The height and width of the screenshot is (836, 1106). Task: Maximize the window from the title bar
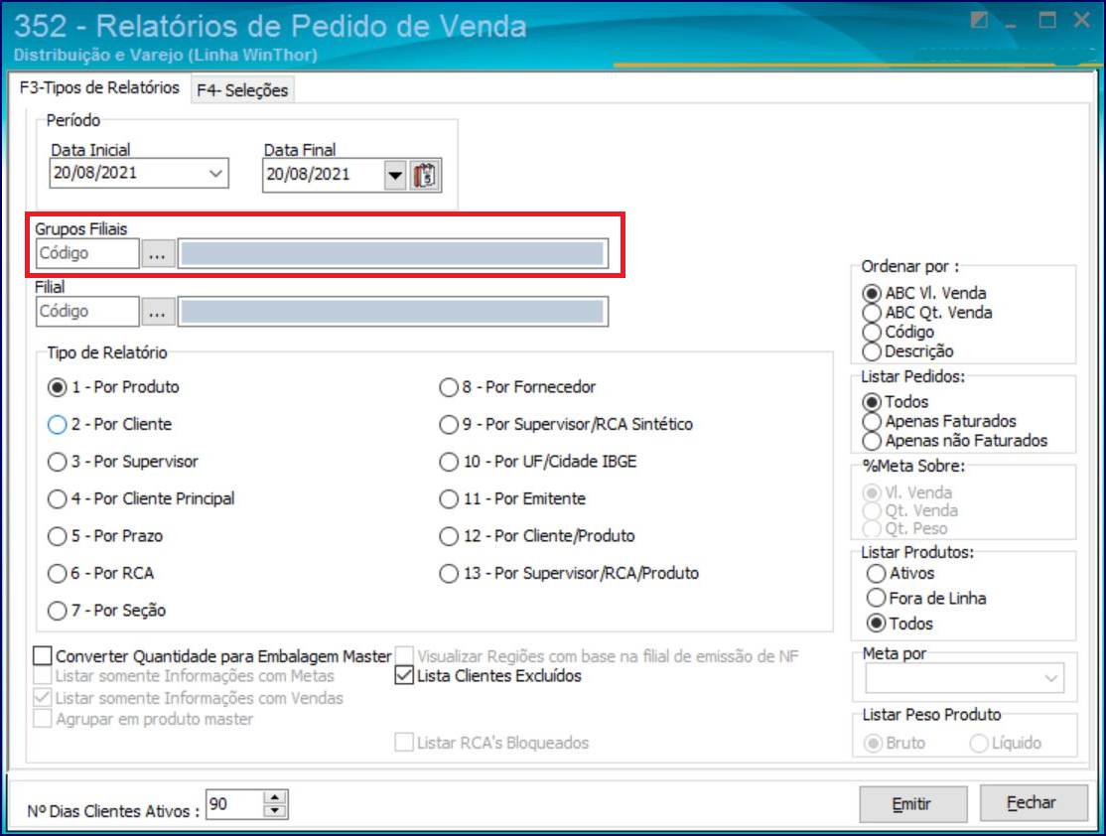coord(1047,20)
